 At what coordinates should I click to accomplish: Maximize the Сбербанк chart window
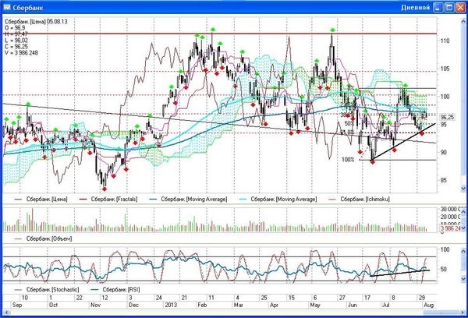pos(449,7)
